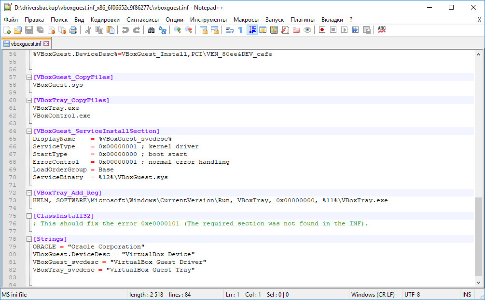Screen dimensions: 485x300
Task: Open the Макросы menu
Action: pos(246,20)
